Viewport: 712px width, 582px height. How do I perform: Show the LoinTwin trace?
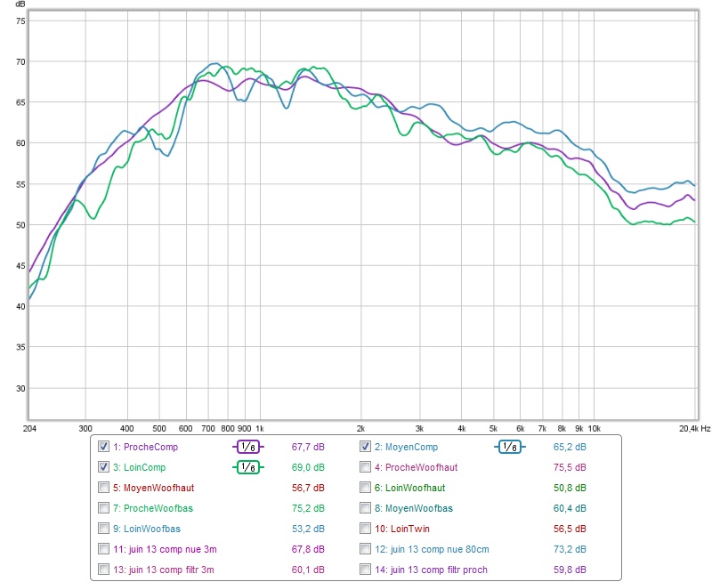pos(366,529)
